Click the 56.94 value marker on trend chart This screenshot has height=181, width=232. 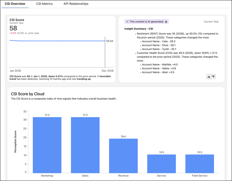(x=110, y=41)
